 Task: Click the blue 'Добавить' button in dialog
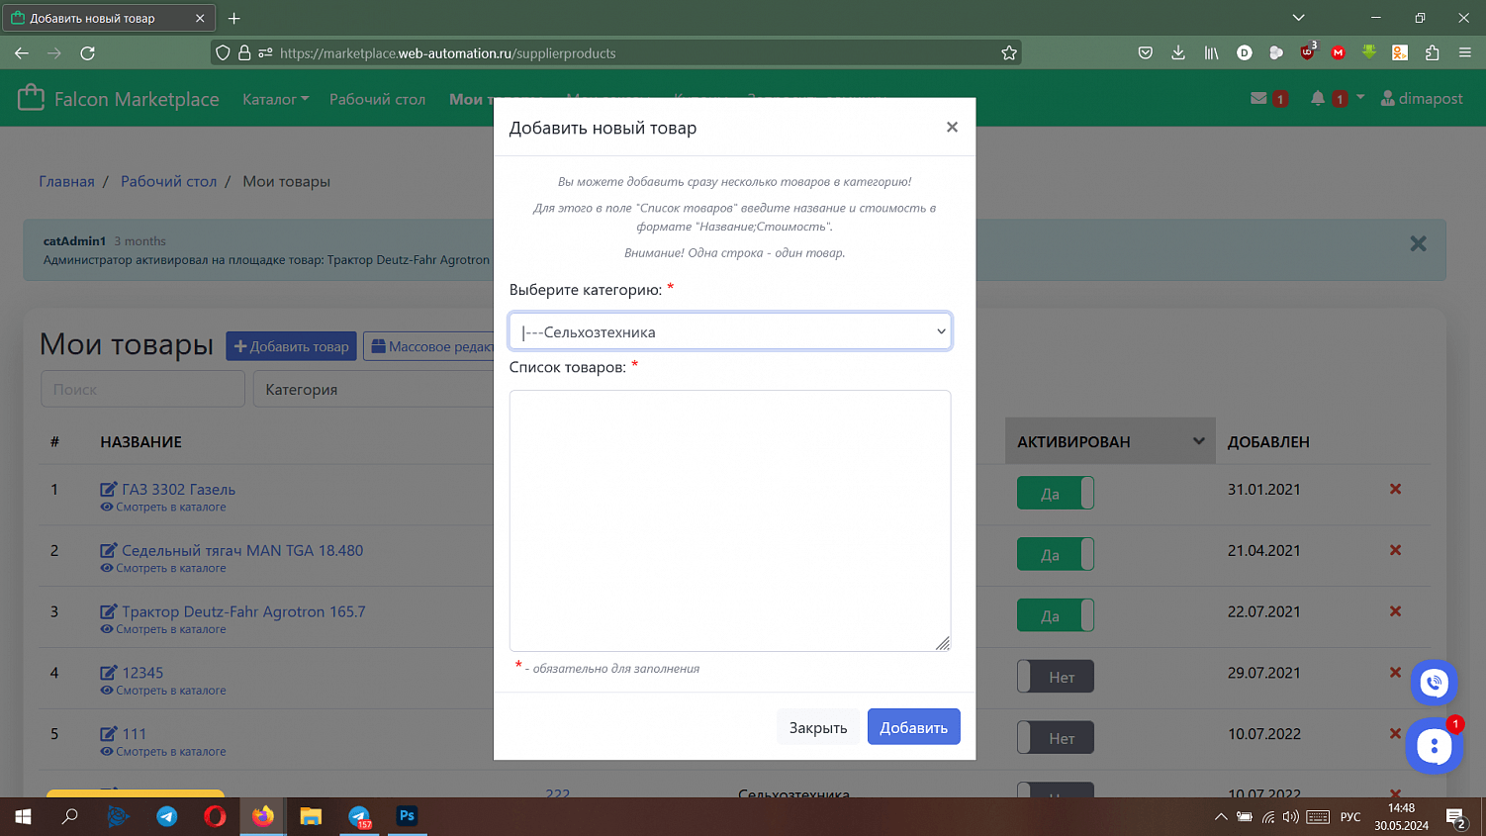(x=913, y=727)
